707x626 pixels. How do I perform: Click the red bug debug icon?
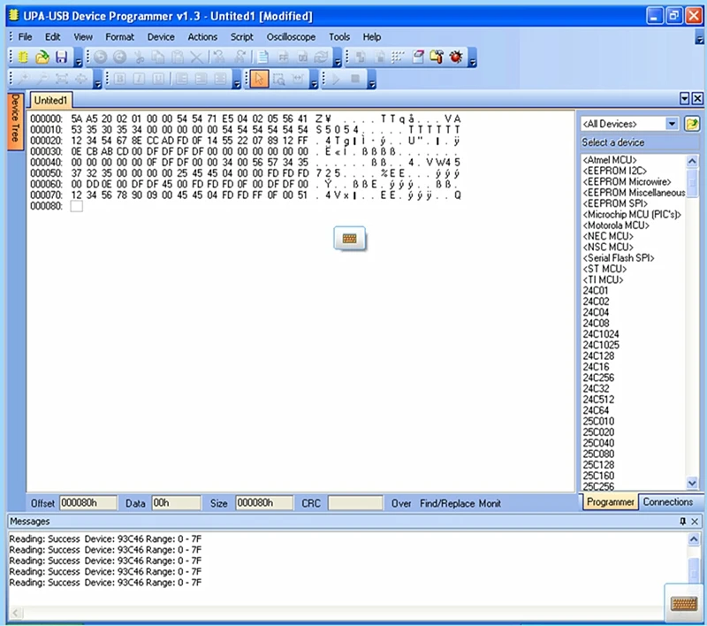pos(456,57)
